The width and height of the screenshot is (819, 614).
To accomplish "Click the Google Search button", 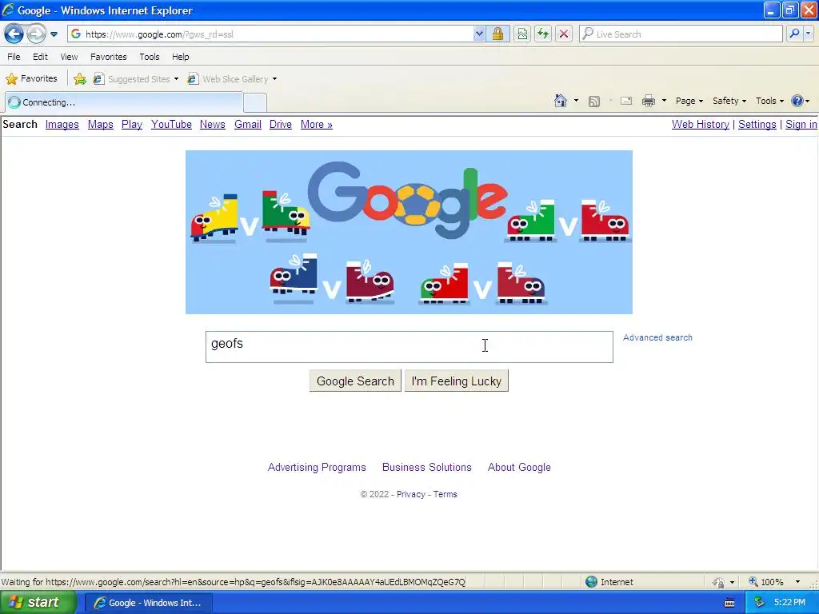I will (355, 381).
